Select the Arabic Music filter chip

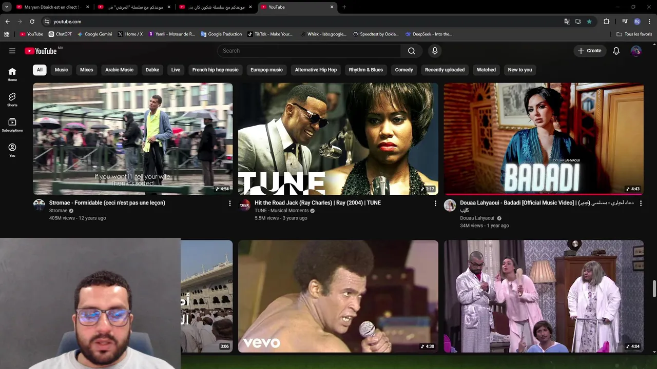[x=119, y=70]
